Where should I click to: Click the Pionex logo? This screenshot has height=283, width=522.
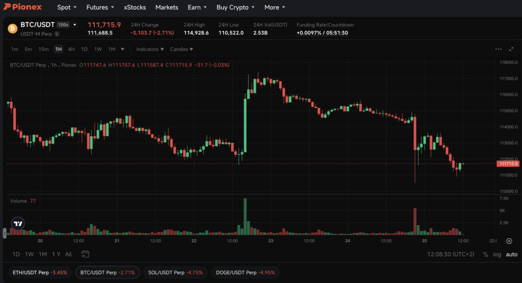22,7
